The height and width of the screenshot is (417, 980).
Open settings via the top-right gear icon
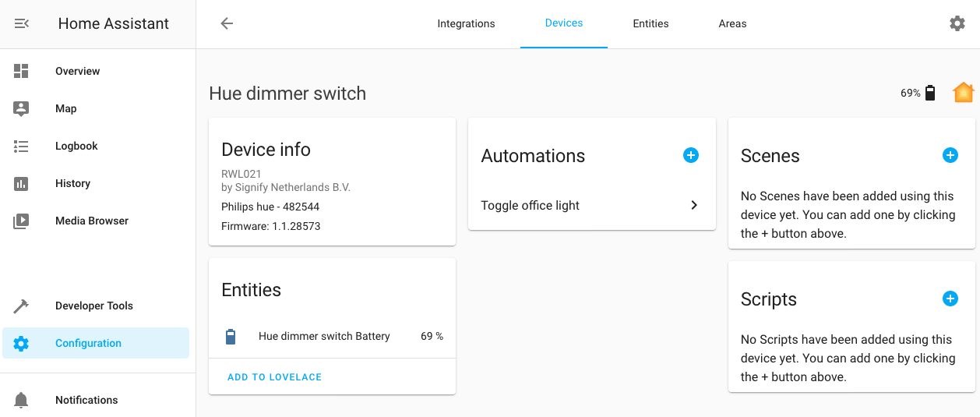[957, 23]
